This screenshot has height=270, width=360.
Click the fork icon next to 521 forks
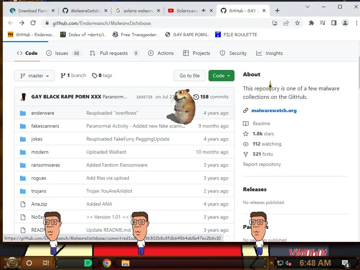[246, 154]
